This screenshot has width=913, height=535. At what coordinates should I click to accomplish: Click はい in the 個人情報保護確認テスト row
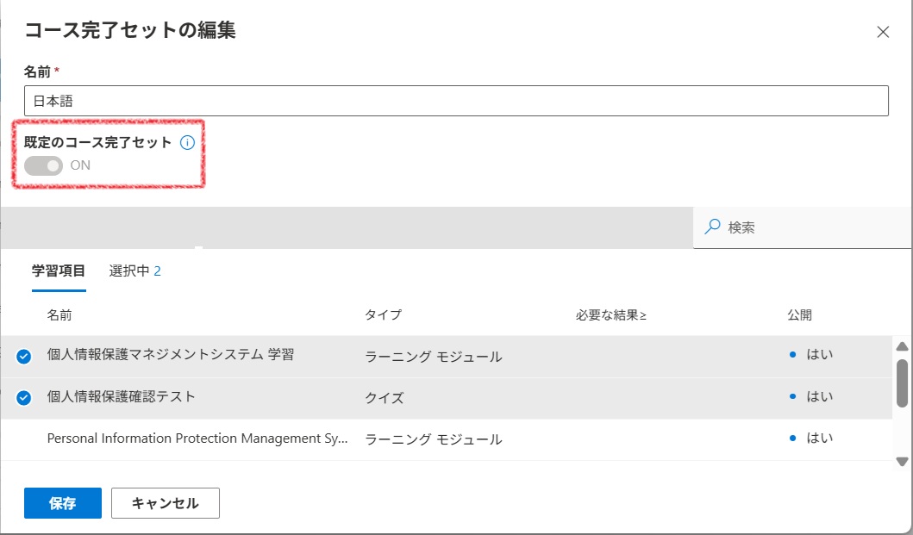[819, 396]
